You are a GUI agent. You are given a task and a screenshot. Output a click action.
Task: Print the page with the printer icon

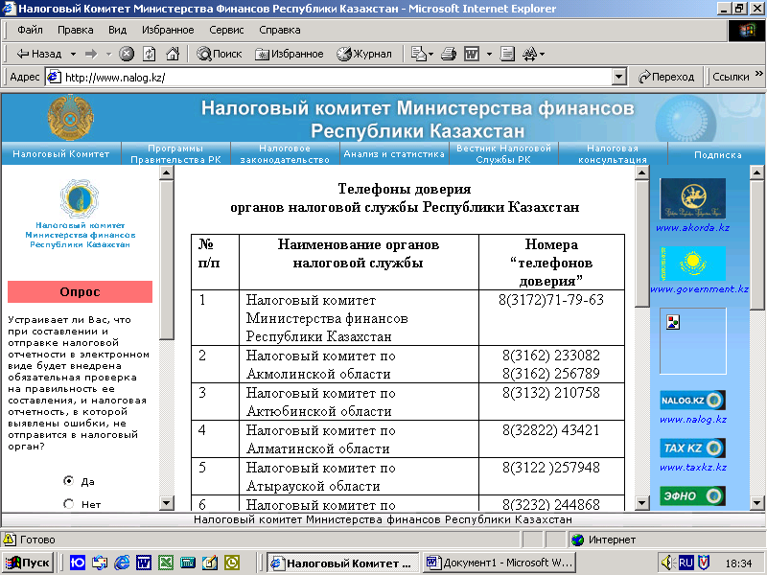pyautogui.click(x=449, y=54)
